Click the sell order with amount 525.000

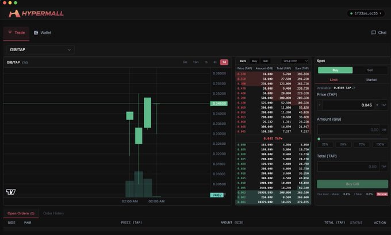273,103
